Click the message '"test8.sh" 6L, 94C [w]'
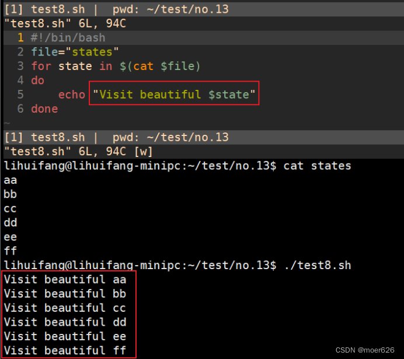This screenshot has width=404, height=359. pyautogui.click(x=78, y=151)
